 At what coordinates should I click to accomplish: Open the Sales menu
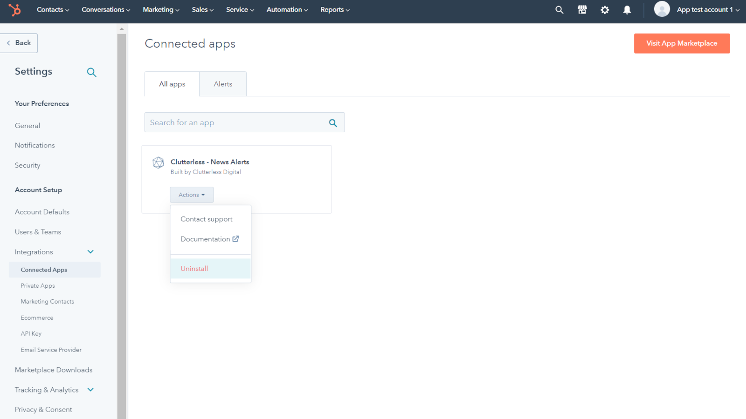click(202, 10)
